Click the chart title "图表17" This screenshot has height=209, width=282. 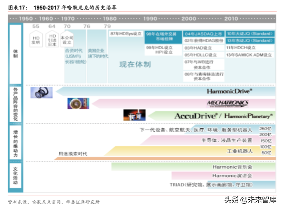[x=18, y=8]
